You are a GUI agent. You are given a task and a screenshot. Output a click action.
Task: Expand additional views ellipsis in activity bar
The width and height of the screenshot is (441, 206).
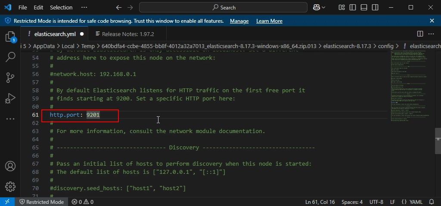click(10, 118)
